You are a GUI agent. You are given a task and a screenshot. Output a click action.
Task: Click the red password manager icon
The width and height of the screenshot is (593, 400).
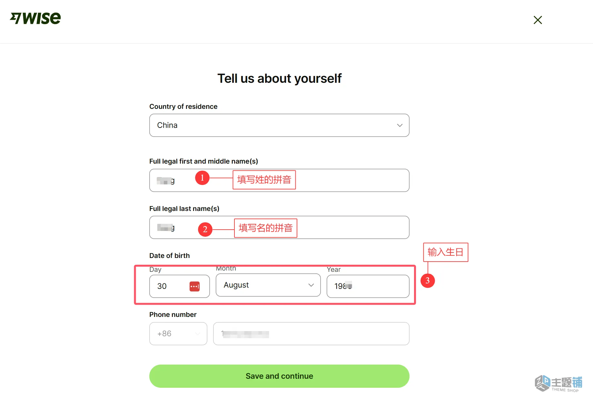coord(194,286)
